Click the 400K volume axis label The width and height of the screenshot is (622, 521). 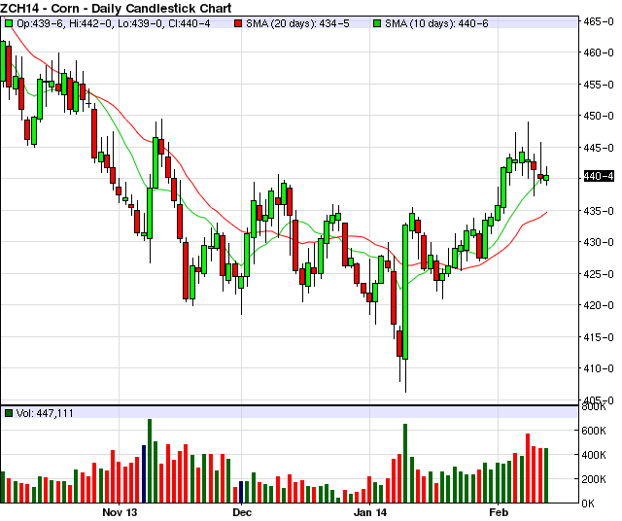(x=594, y=455)
